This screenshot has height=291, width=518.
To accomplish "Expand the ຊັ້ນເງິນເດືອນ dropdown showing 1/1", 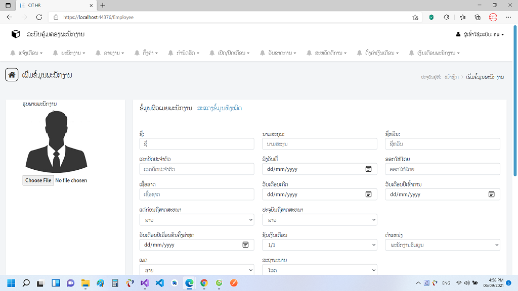I will (x=320, y=245).
